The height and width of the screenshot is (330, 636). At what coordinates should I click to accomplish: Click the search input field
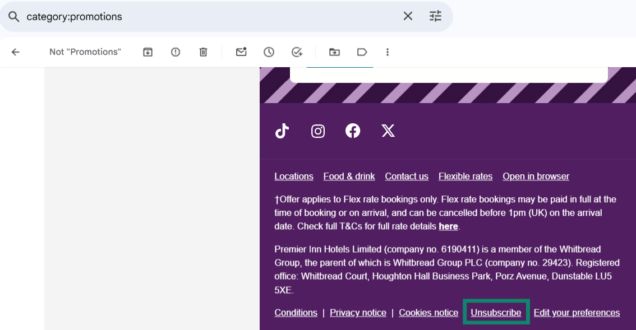[x=168, y=16]
